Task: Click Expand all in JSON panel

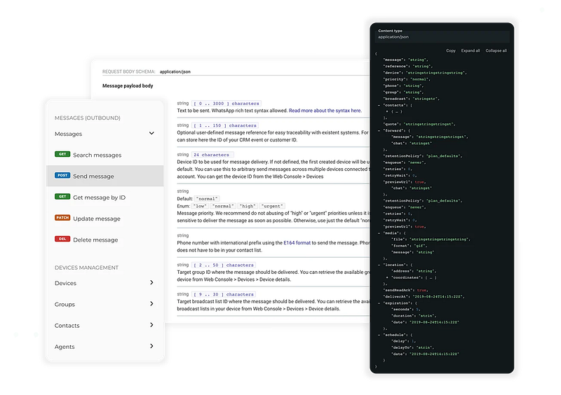Action: click(x=471, y=50)
